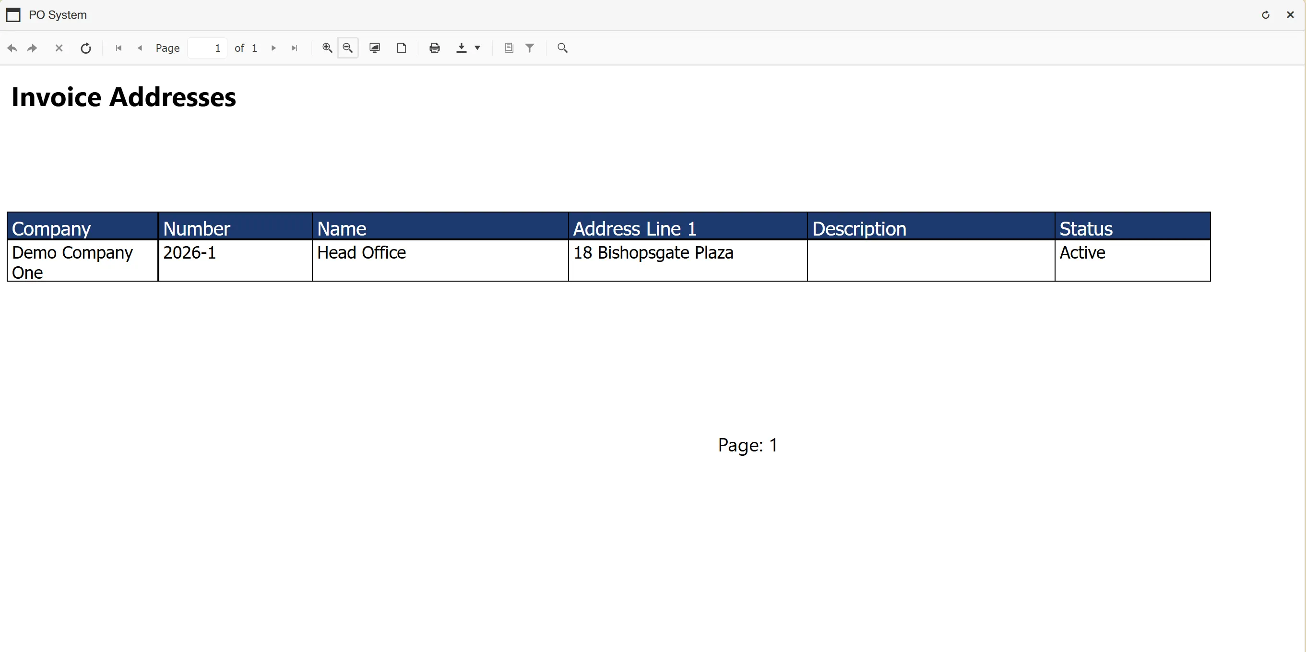This screenshot has height=652, width=1306.
Task: Toggle the parameters filter area
Action: [530, 47]
